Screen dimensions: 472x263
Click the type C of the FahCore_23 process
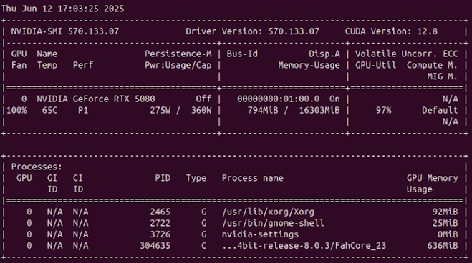click(204, 246)
